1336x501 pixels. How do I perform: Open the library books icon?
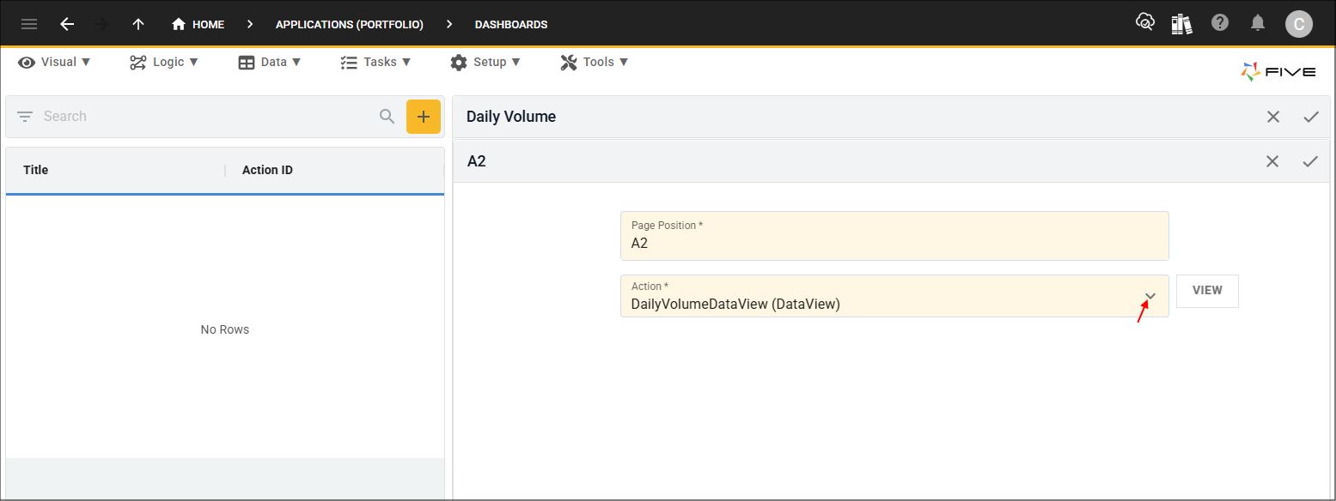coord(1181,23)
